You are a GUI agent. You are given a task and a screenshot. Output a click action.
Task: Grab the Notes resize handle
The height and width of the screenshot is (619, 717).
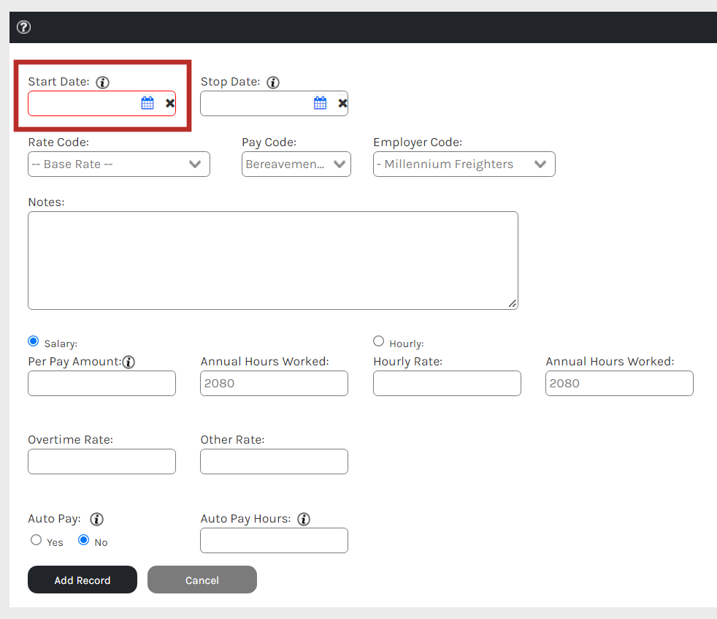[x=513, y=304]
